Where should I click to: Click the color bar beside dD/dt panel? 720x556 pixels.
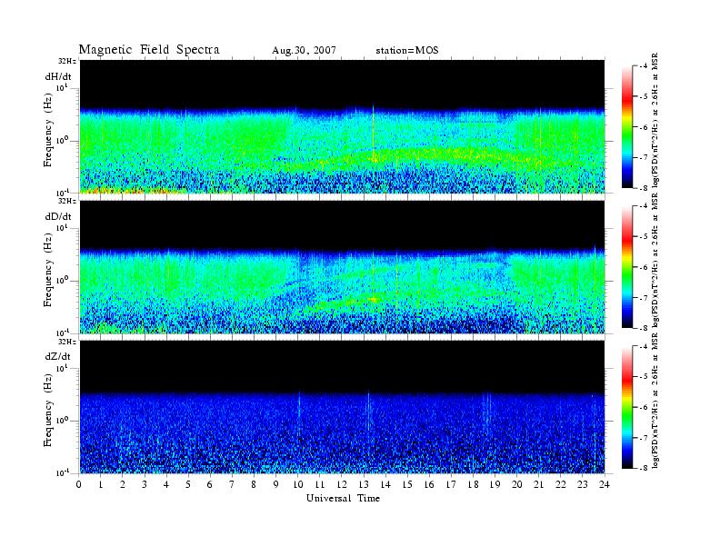click(x=626, y=267)
